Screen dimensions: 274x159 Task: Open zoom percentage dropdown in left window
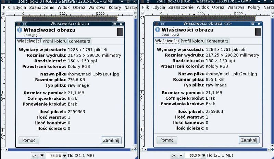tap(64, 156)
